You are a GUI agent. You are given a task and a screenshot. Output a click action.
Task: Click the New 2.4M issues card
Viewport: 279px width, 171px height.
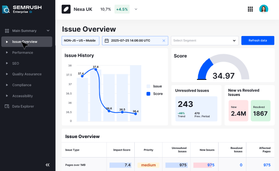(239, 111)
